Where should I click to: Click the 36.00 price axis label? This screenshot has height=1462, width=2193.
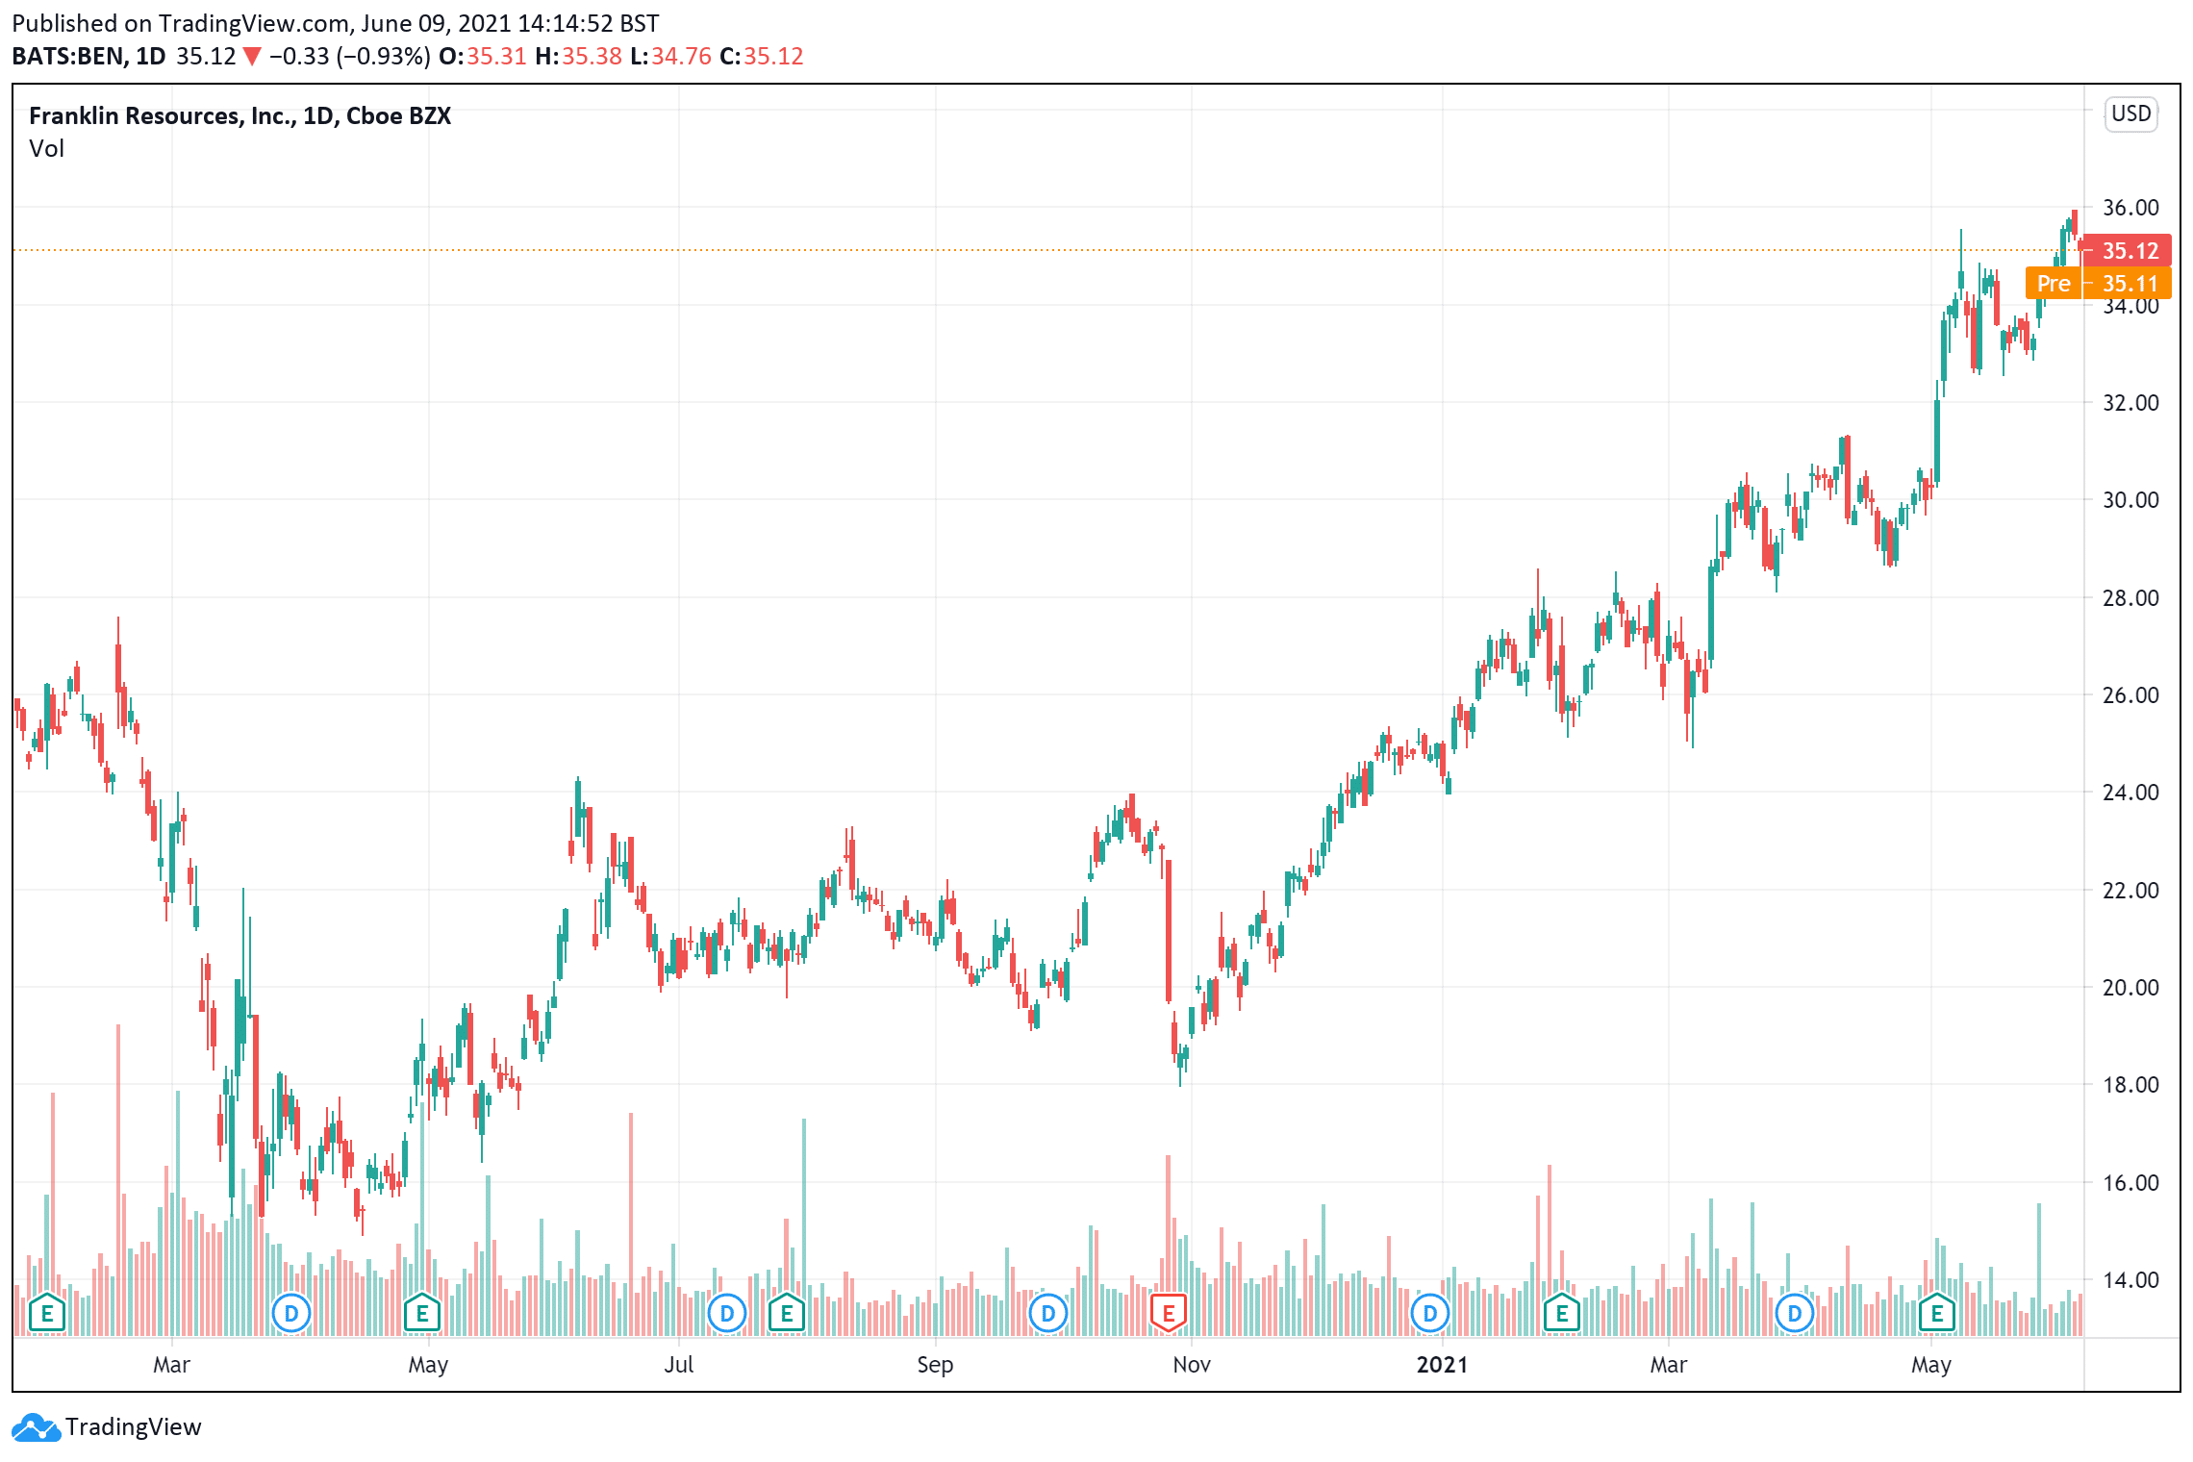pyautogui.click(x=2130, y=208)
